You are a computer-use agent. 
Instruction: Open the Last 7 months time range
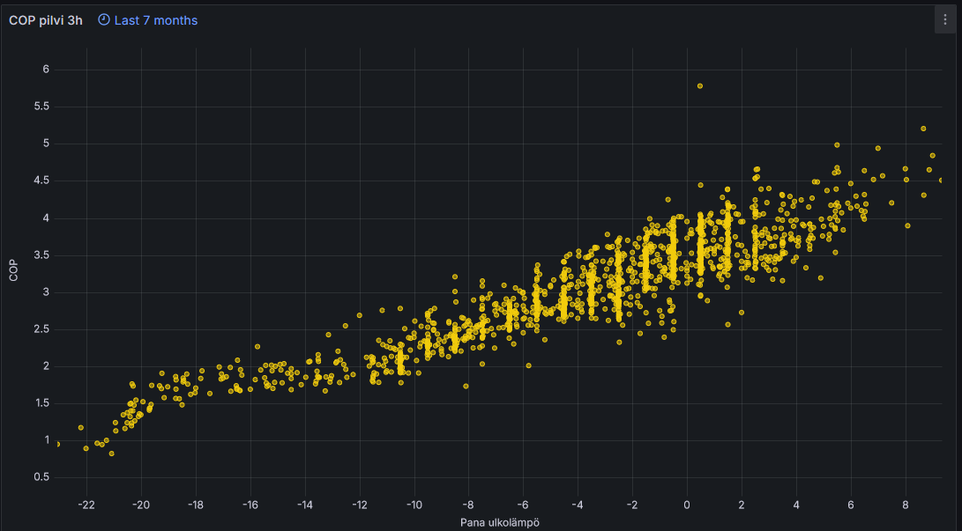point(155,20)
